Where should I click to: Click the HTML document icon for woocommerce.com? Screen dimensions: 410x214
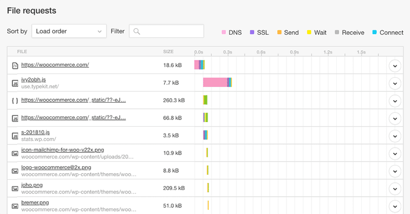(15, 65)
